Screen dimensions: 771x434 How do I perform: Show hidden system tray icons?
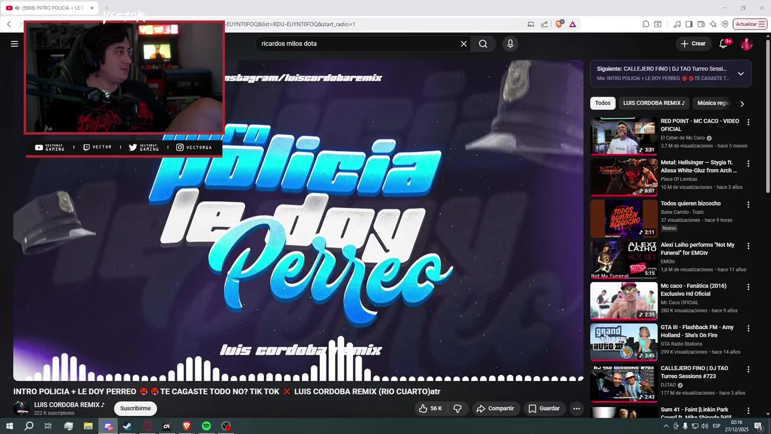666,426
